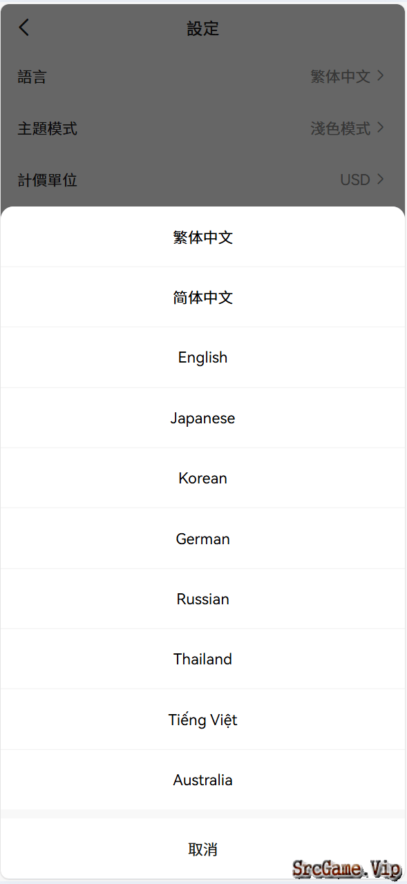Switch language to Korean
This screenshot has width=407, height=884.
202,478
